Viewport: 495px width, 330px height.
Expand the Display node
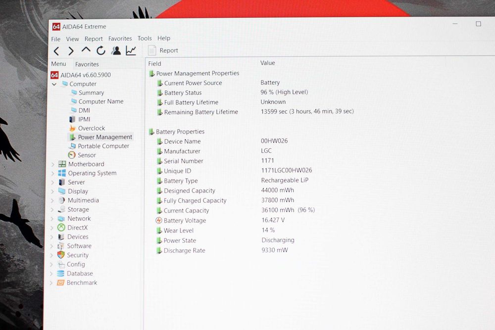point(52,191)
